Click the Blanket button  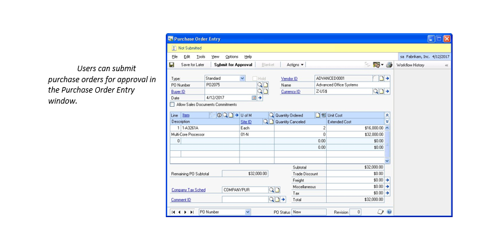268,65
